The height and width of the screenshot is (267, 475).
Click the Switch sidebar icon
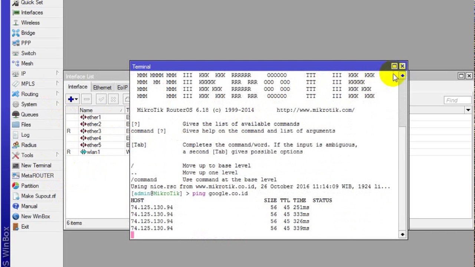point(15,53)
